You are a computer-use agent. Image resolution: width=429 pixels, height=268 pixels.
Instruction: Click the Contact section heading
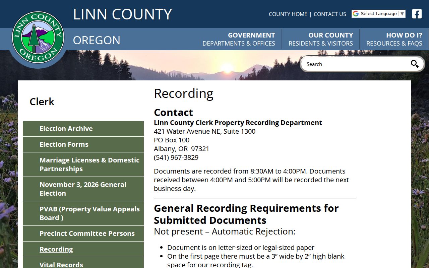pos(173,112)
